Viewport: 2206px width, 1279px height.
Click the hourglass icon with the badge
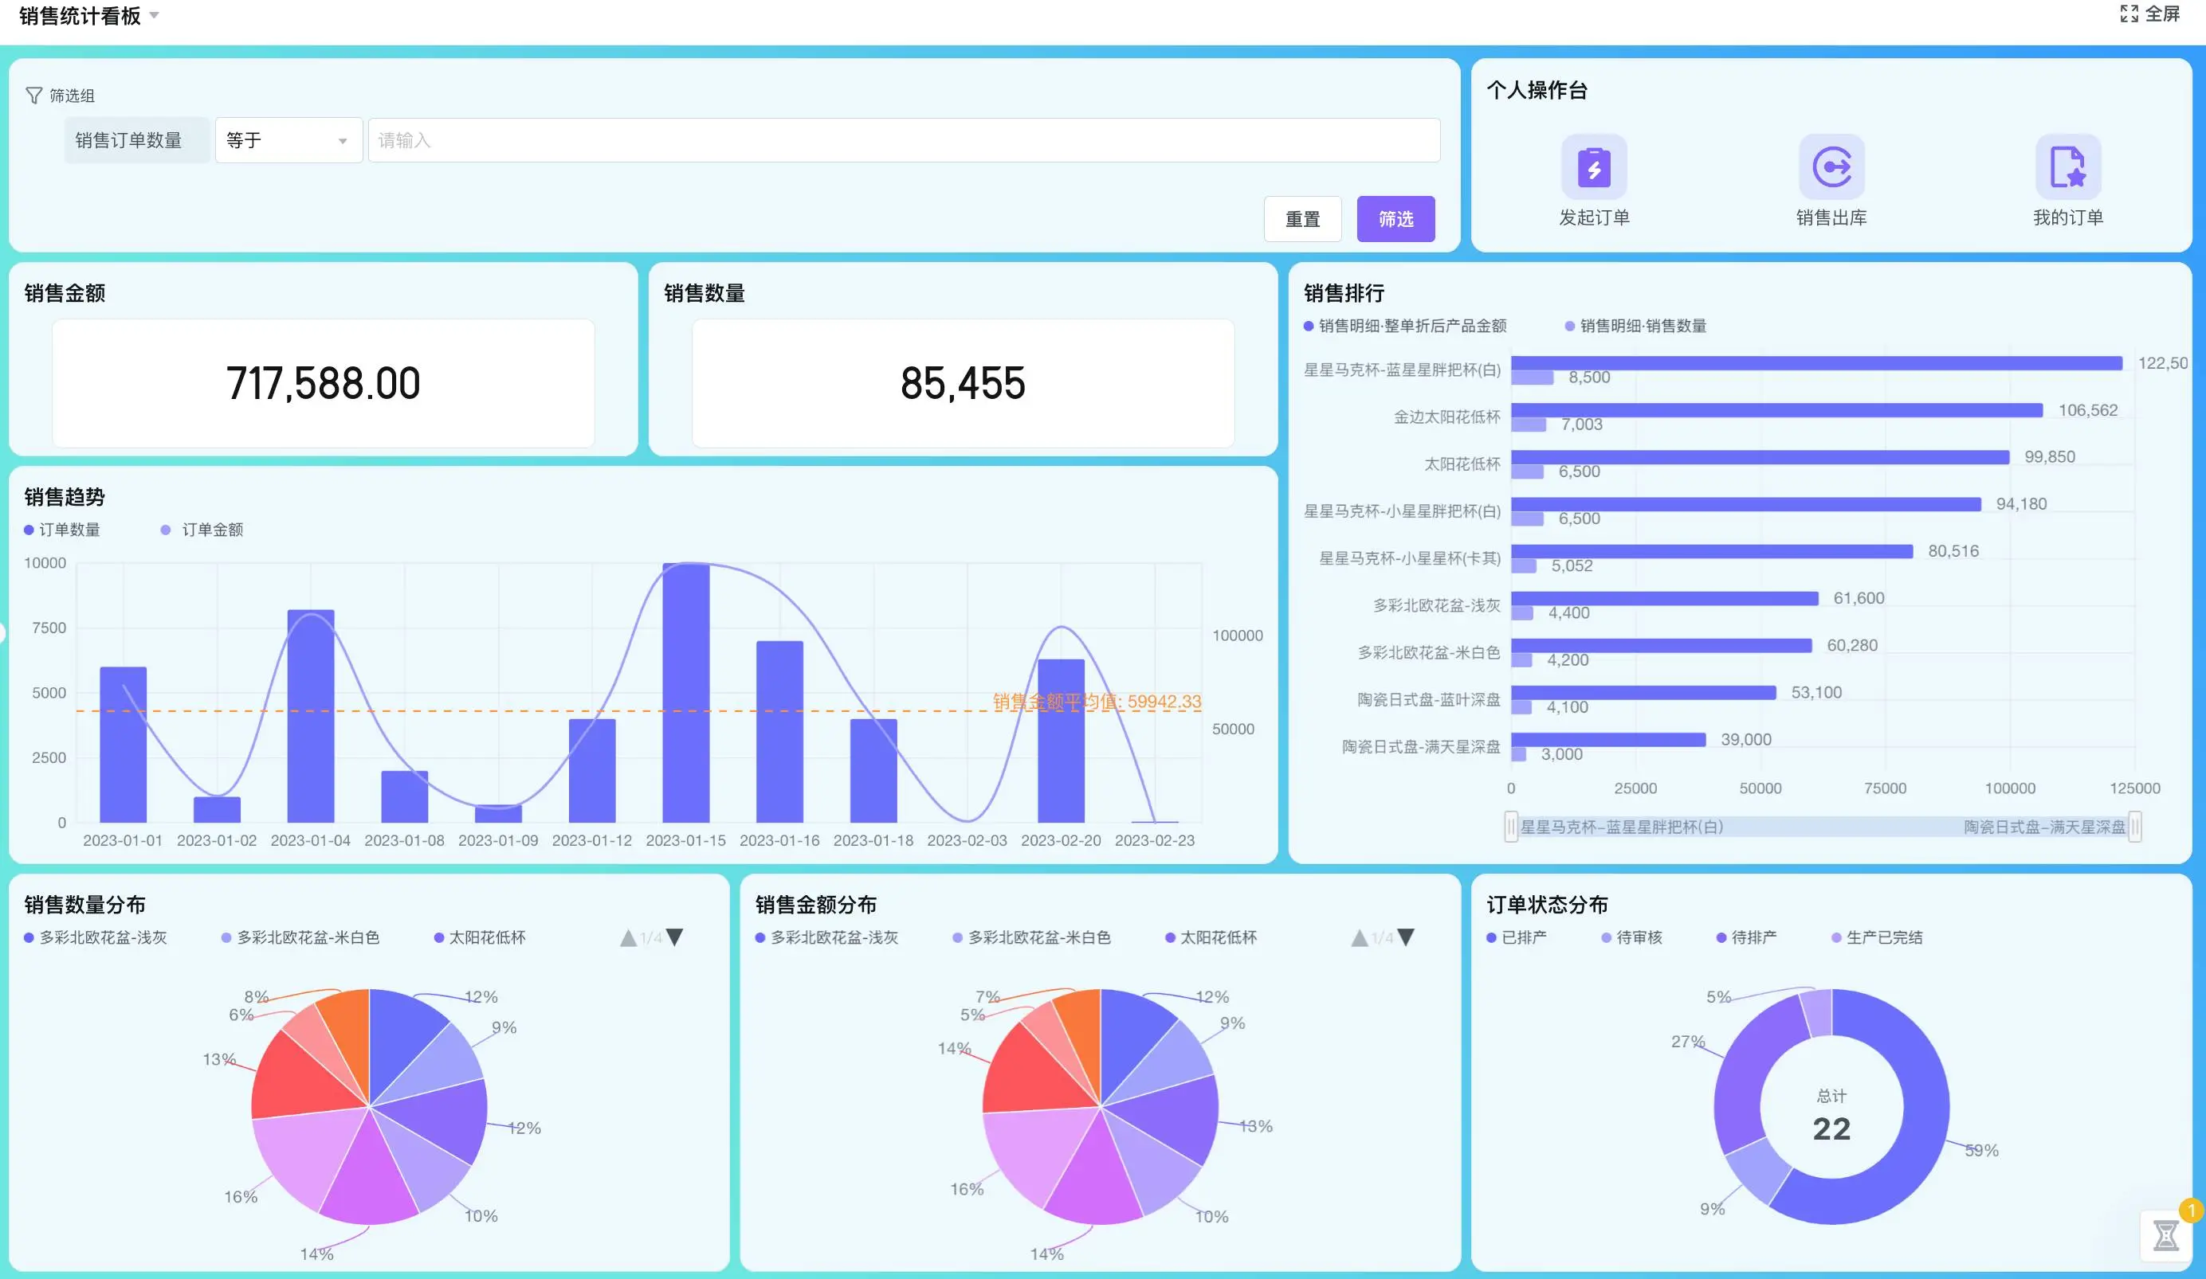tap(2165, 1234)
